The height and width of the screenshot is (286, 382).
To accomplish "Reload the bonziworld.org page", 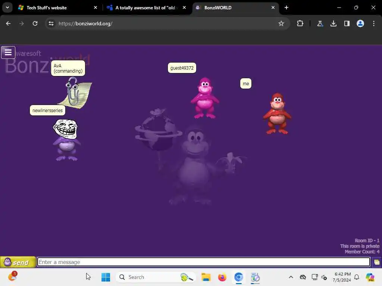I will click(35, 23).
